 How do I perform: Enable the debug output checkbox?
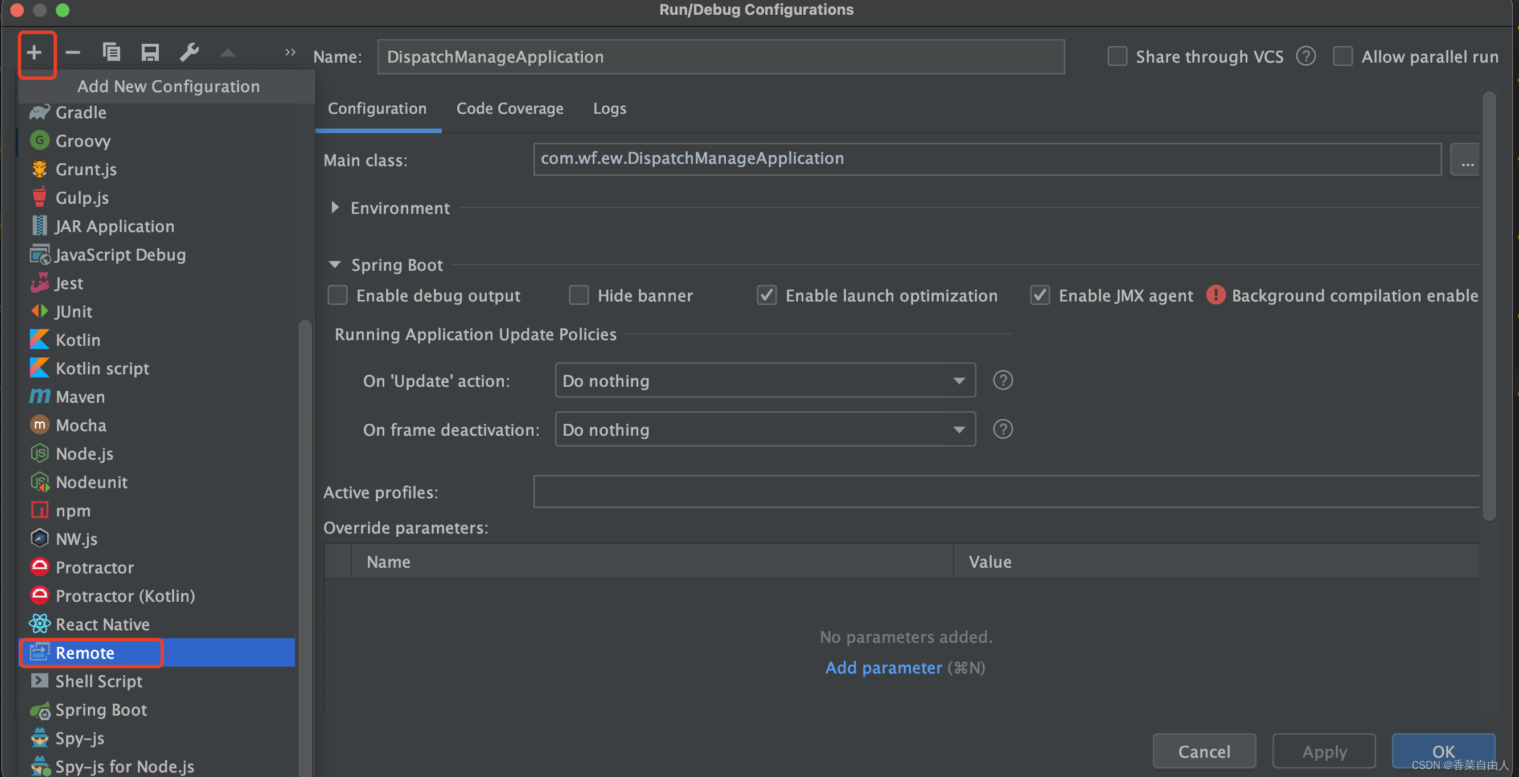pos(338,295)
